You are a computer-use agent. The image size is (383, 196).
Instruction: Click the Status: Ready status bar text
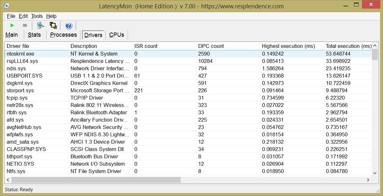19,190
